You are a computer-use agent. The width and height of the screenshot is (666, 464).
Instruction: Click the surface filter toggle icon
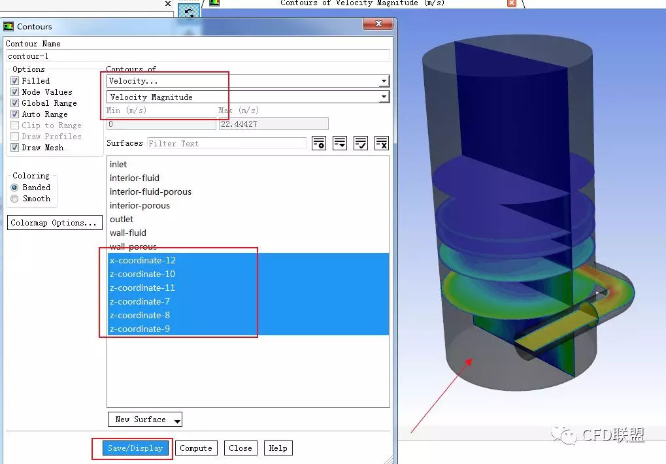[x=318, y=143]
